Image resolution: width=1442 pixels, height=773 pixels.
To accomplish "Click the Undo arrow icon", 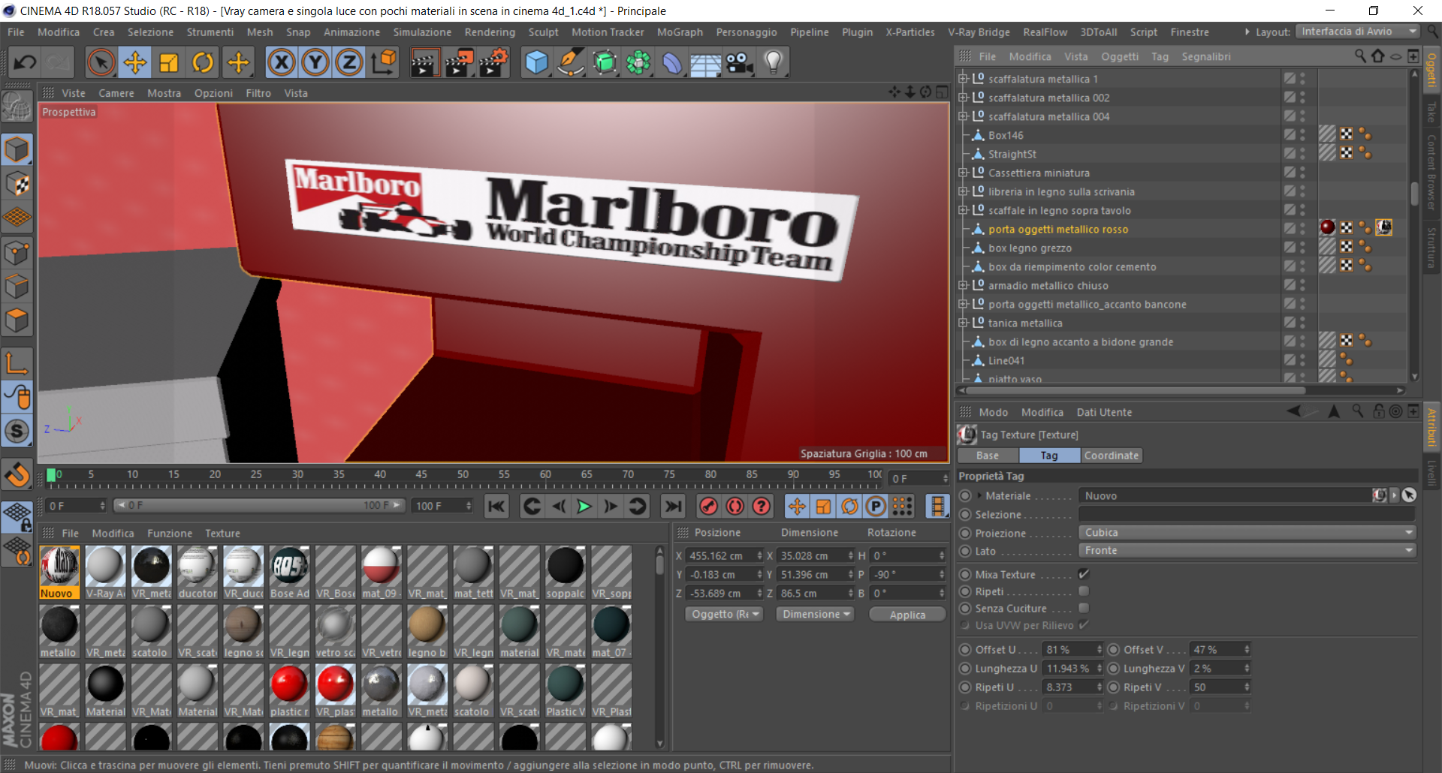I will tap(26, 62).
